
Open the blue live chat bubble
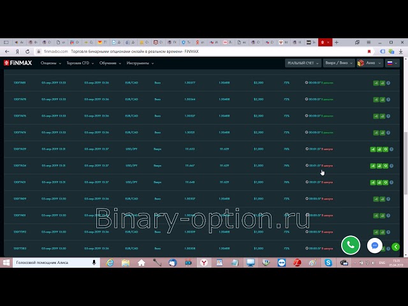coord(375,245)
